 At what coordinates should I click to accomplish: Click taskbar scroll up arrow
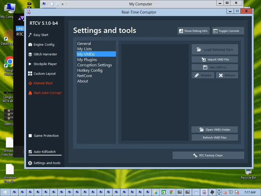coord(219,190)
